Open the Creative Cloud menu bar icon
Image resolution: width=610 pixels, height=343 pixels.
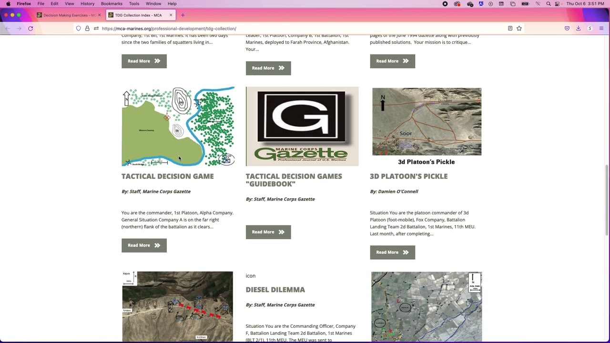[457, 4]
